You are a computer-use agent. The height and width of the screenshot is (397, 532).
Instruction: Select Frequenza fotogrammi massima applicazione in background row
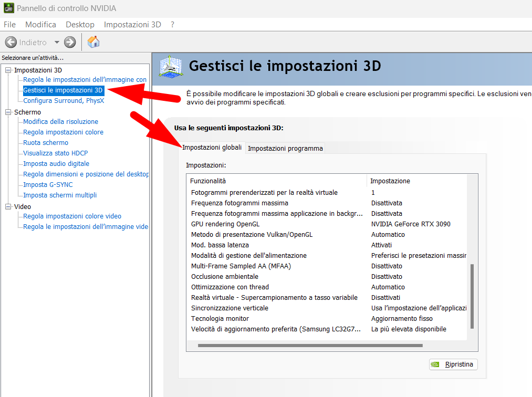click(x=327, y=213)
